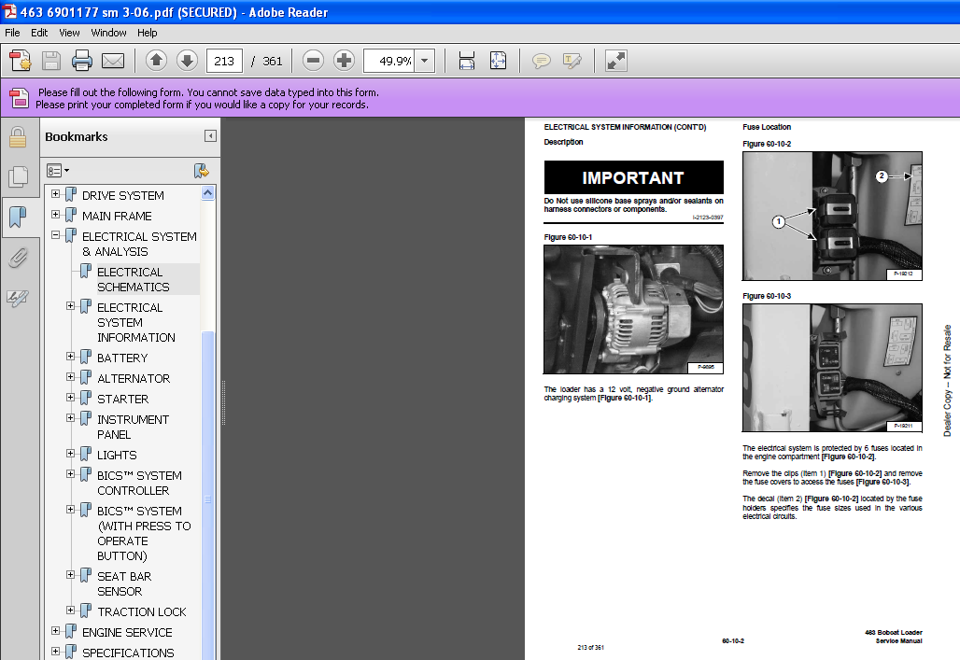Click the security padlock panel icon
The width and height of the screenshot is (960, 660).
[18, 138]
